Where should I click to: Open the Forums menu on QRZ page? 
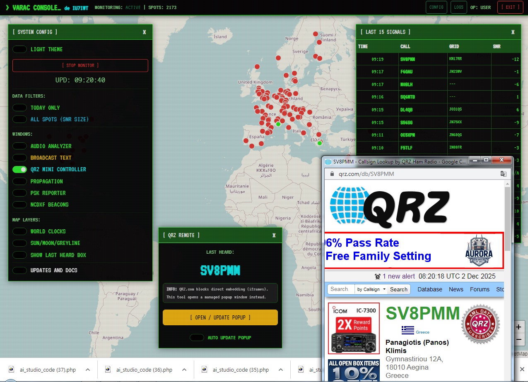pyautogui.click(x=480, y=289)
